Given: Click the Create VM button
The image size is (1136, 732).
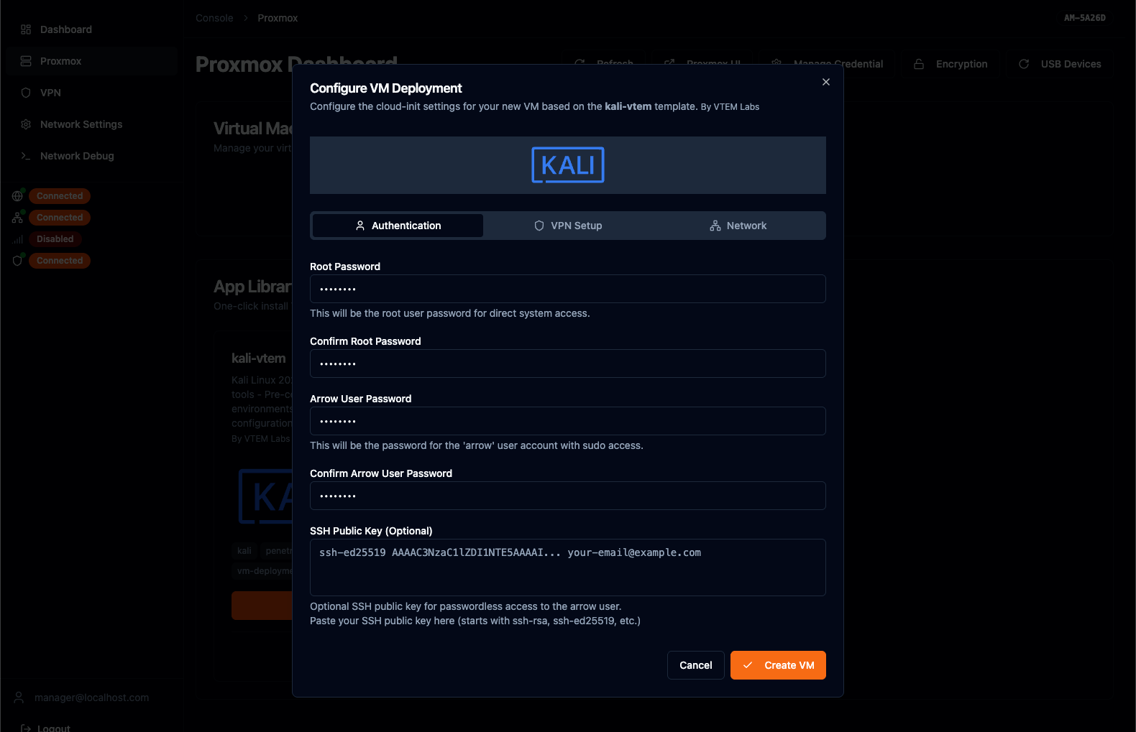Looking at the screenshot, I should pos(778,665).
